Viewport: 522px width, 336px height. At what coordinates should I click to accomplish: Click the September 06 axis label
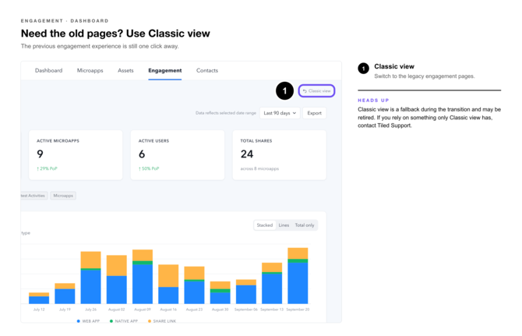pyautogui.click(x=246, y=309)
